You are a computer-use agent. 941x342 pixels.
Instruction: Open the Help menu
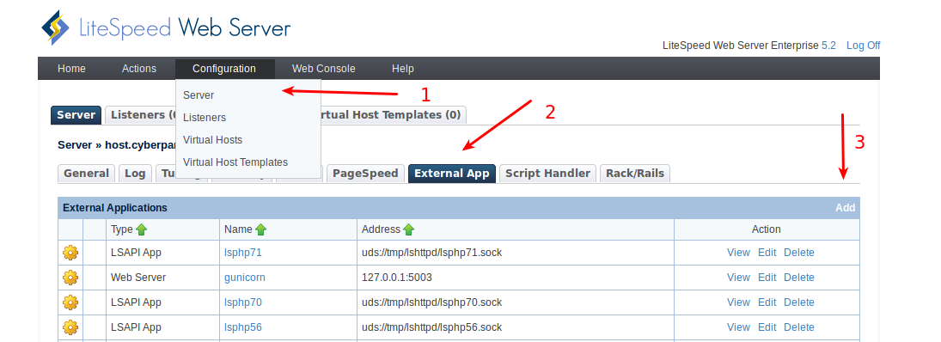tap(403, 69)
